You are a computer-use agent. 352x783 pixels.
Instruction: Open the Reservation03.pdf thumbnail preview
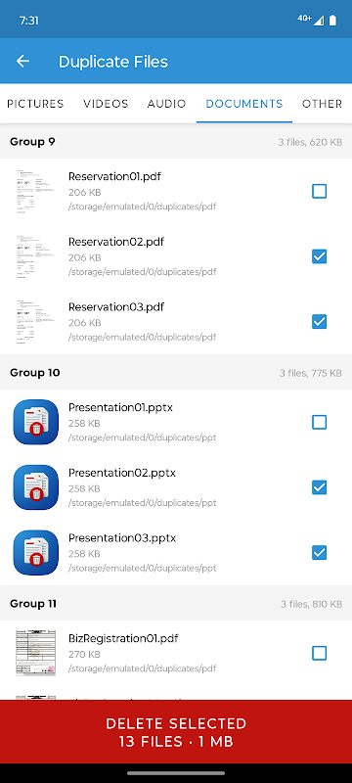point(36,322)
